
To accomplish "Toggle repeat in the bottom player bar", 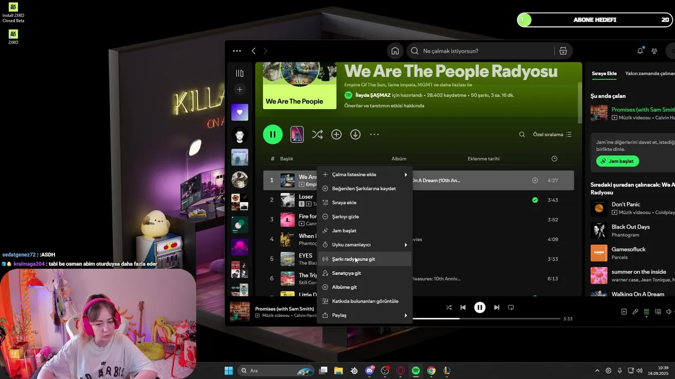I will click(510, 307).
